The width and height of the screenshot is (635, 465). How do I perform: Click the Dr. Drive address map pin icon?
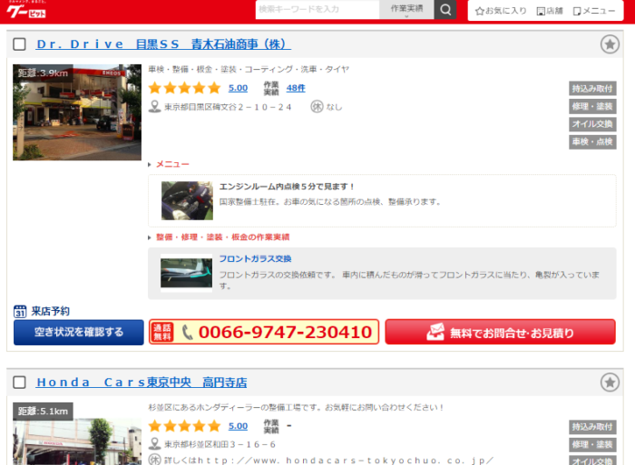pyautogui.click(x=154, y=106)
